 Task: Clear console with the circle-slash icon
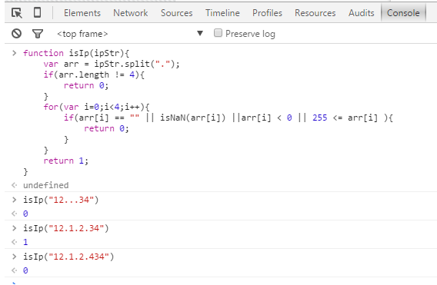click(x=16, y=34)
